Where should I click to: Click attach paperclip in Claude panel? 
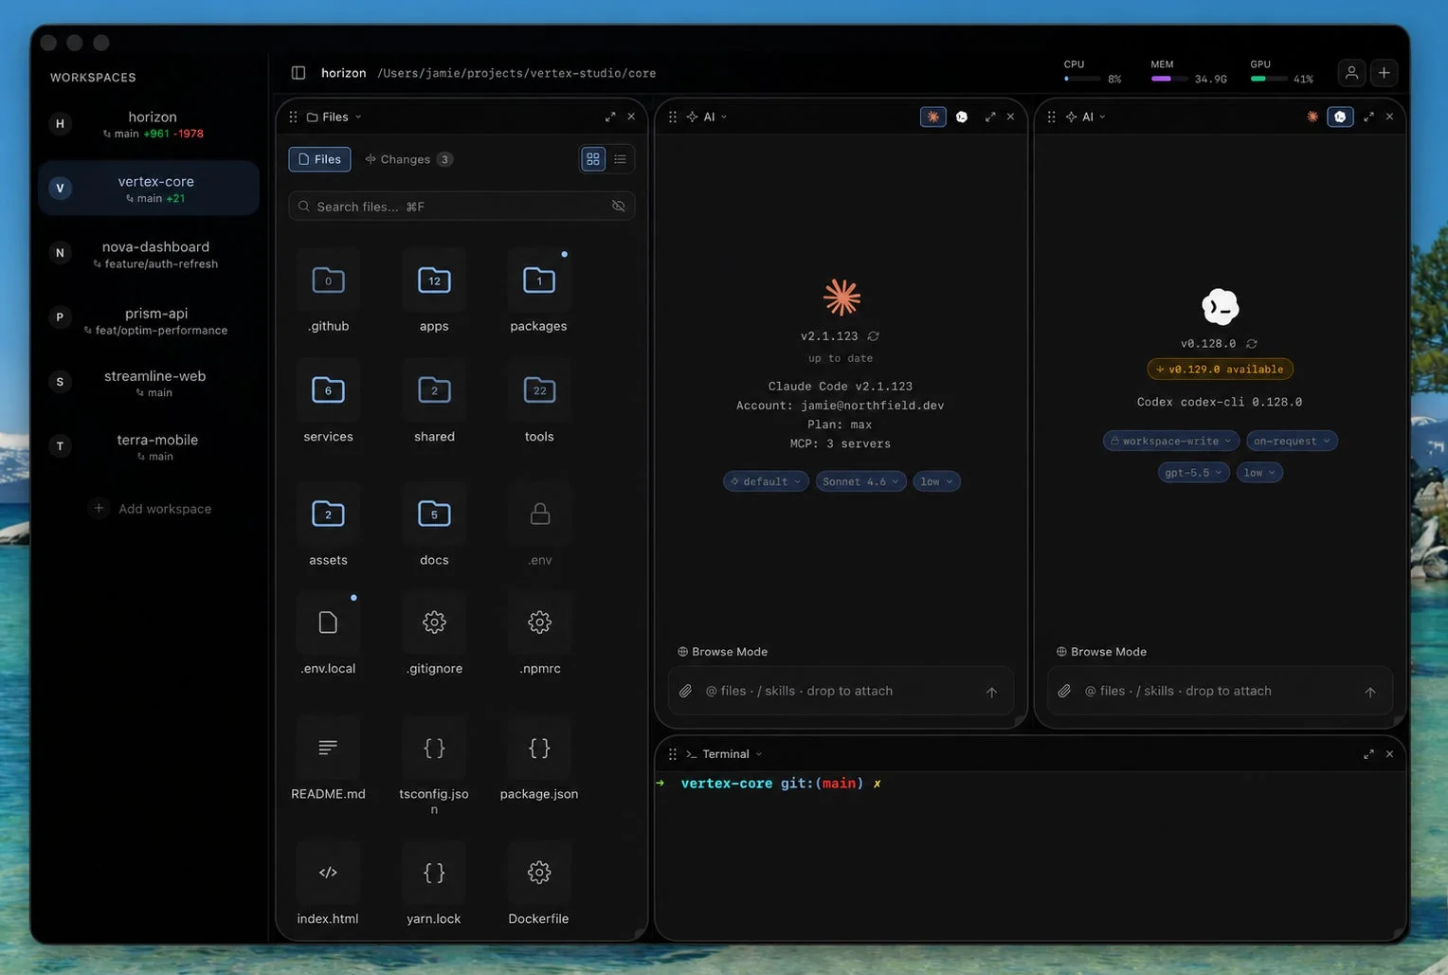[685, 691]
